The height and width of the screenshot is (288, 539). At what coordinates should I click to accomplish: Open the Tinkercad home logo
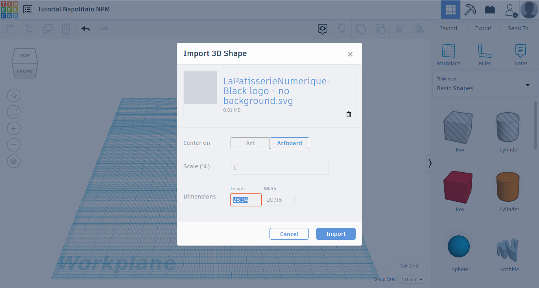point(9,9)
